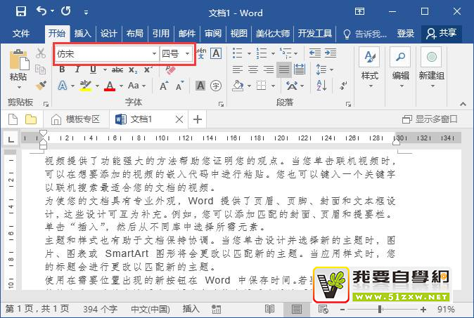Image resolution: width=474 pixels, height=318 pixels.
Task: Click the Copy icon
Action: (41, 69)
